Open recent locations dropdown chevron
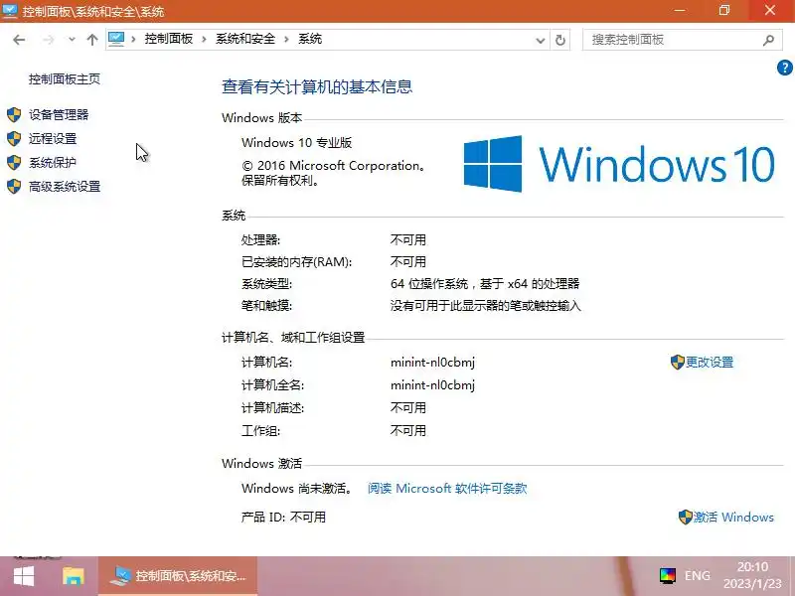The height and width of the screenshot is (596, 795). point(72,39)
